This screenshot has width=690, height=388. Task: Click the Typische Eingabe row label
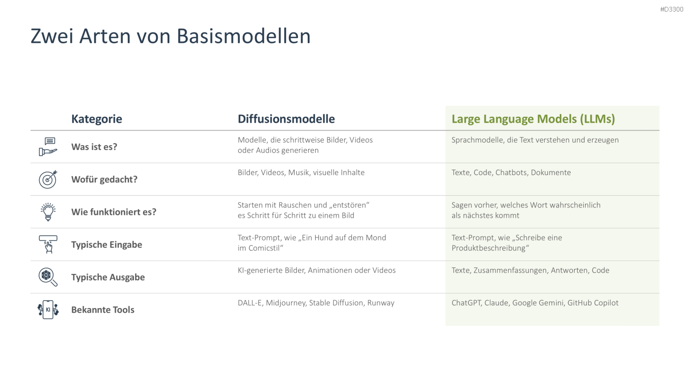tap(107, 245)
